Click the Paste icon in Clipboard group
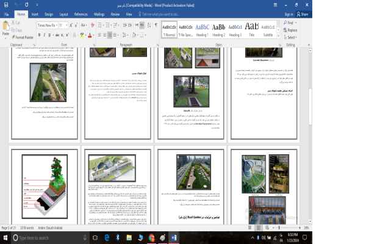 point(5,28)
